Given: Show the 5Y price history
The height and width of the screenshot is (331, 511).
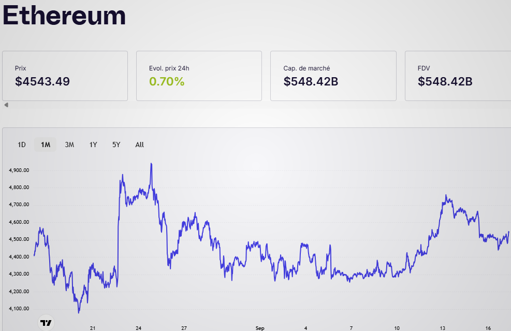Looking at the screenshot, I should (x=116, y=145).
